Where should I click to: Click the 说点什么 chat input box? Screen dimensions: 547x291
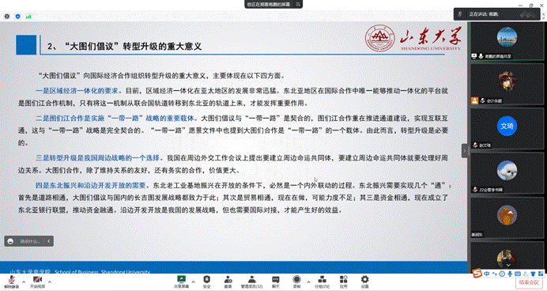(29, 241)
